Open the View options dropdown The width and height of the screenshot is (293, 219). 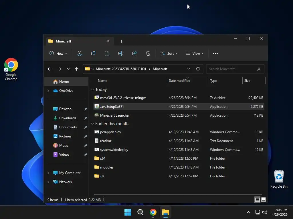coord(195,53)
